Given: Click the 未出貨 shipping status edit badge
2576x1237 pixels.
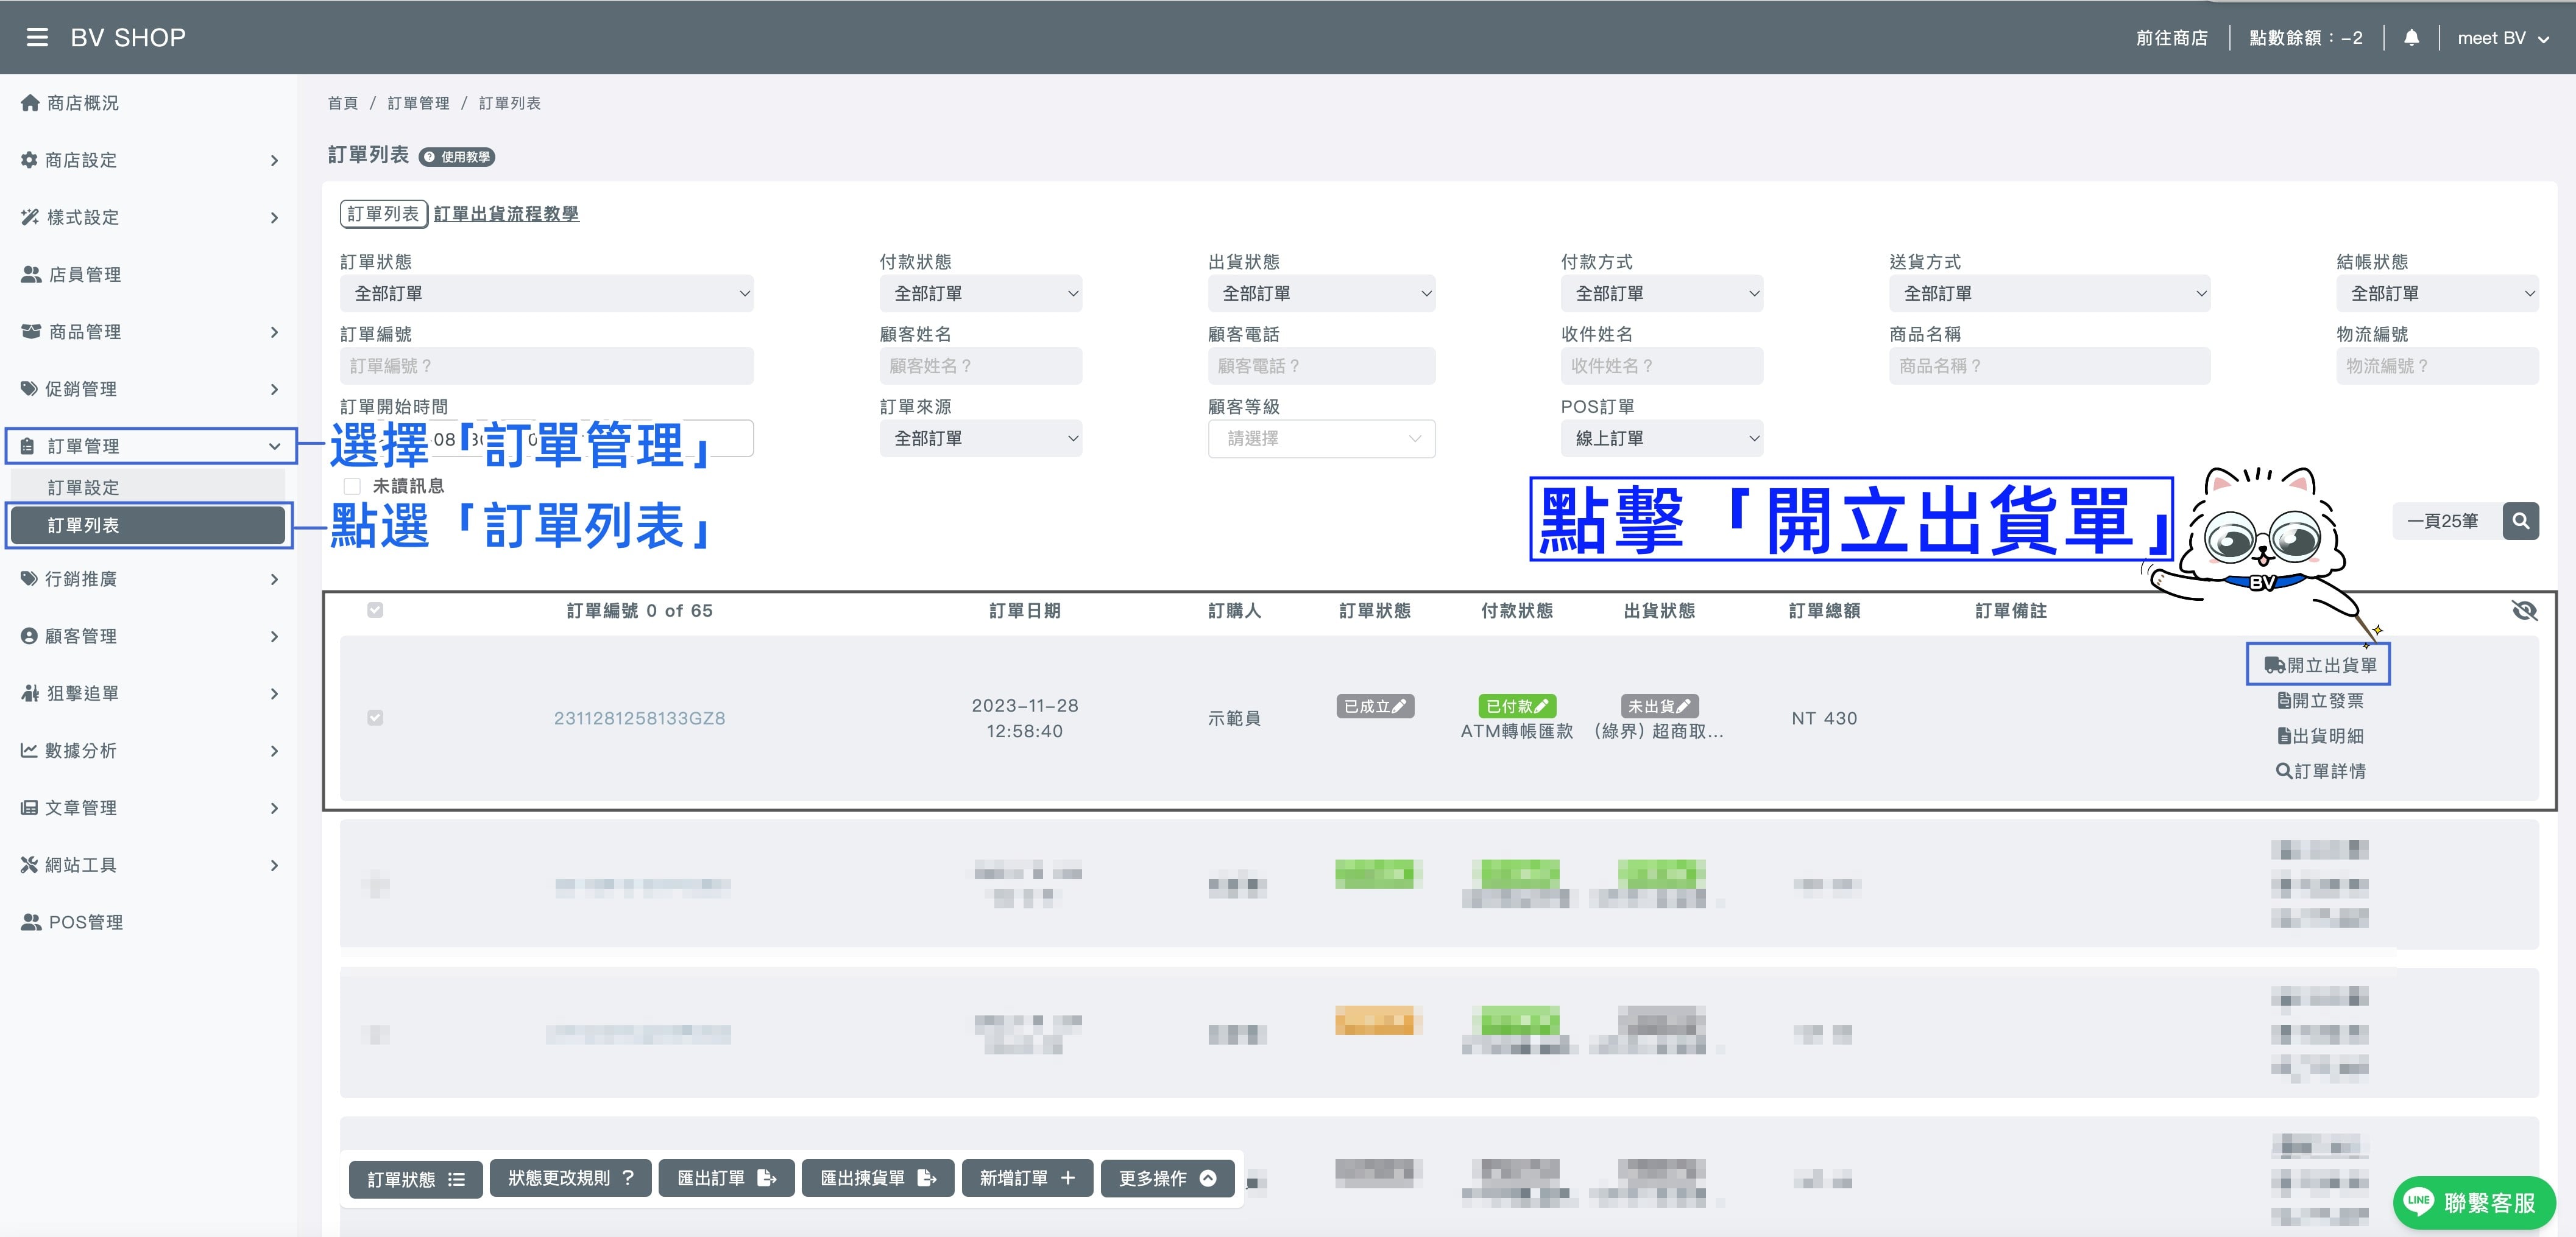Looking at the screenshot, I should point(1659,706).
